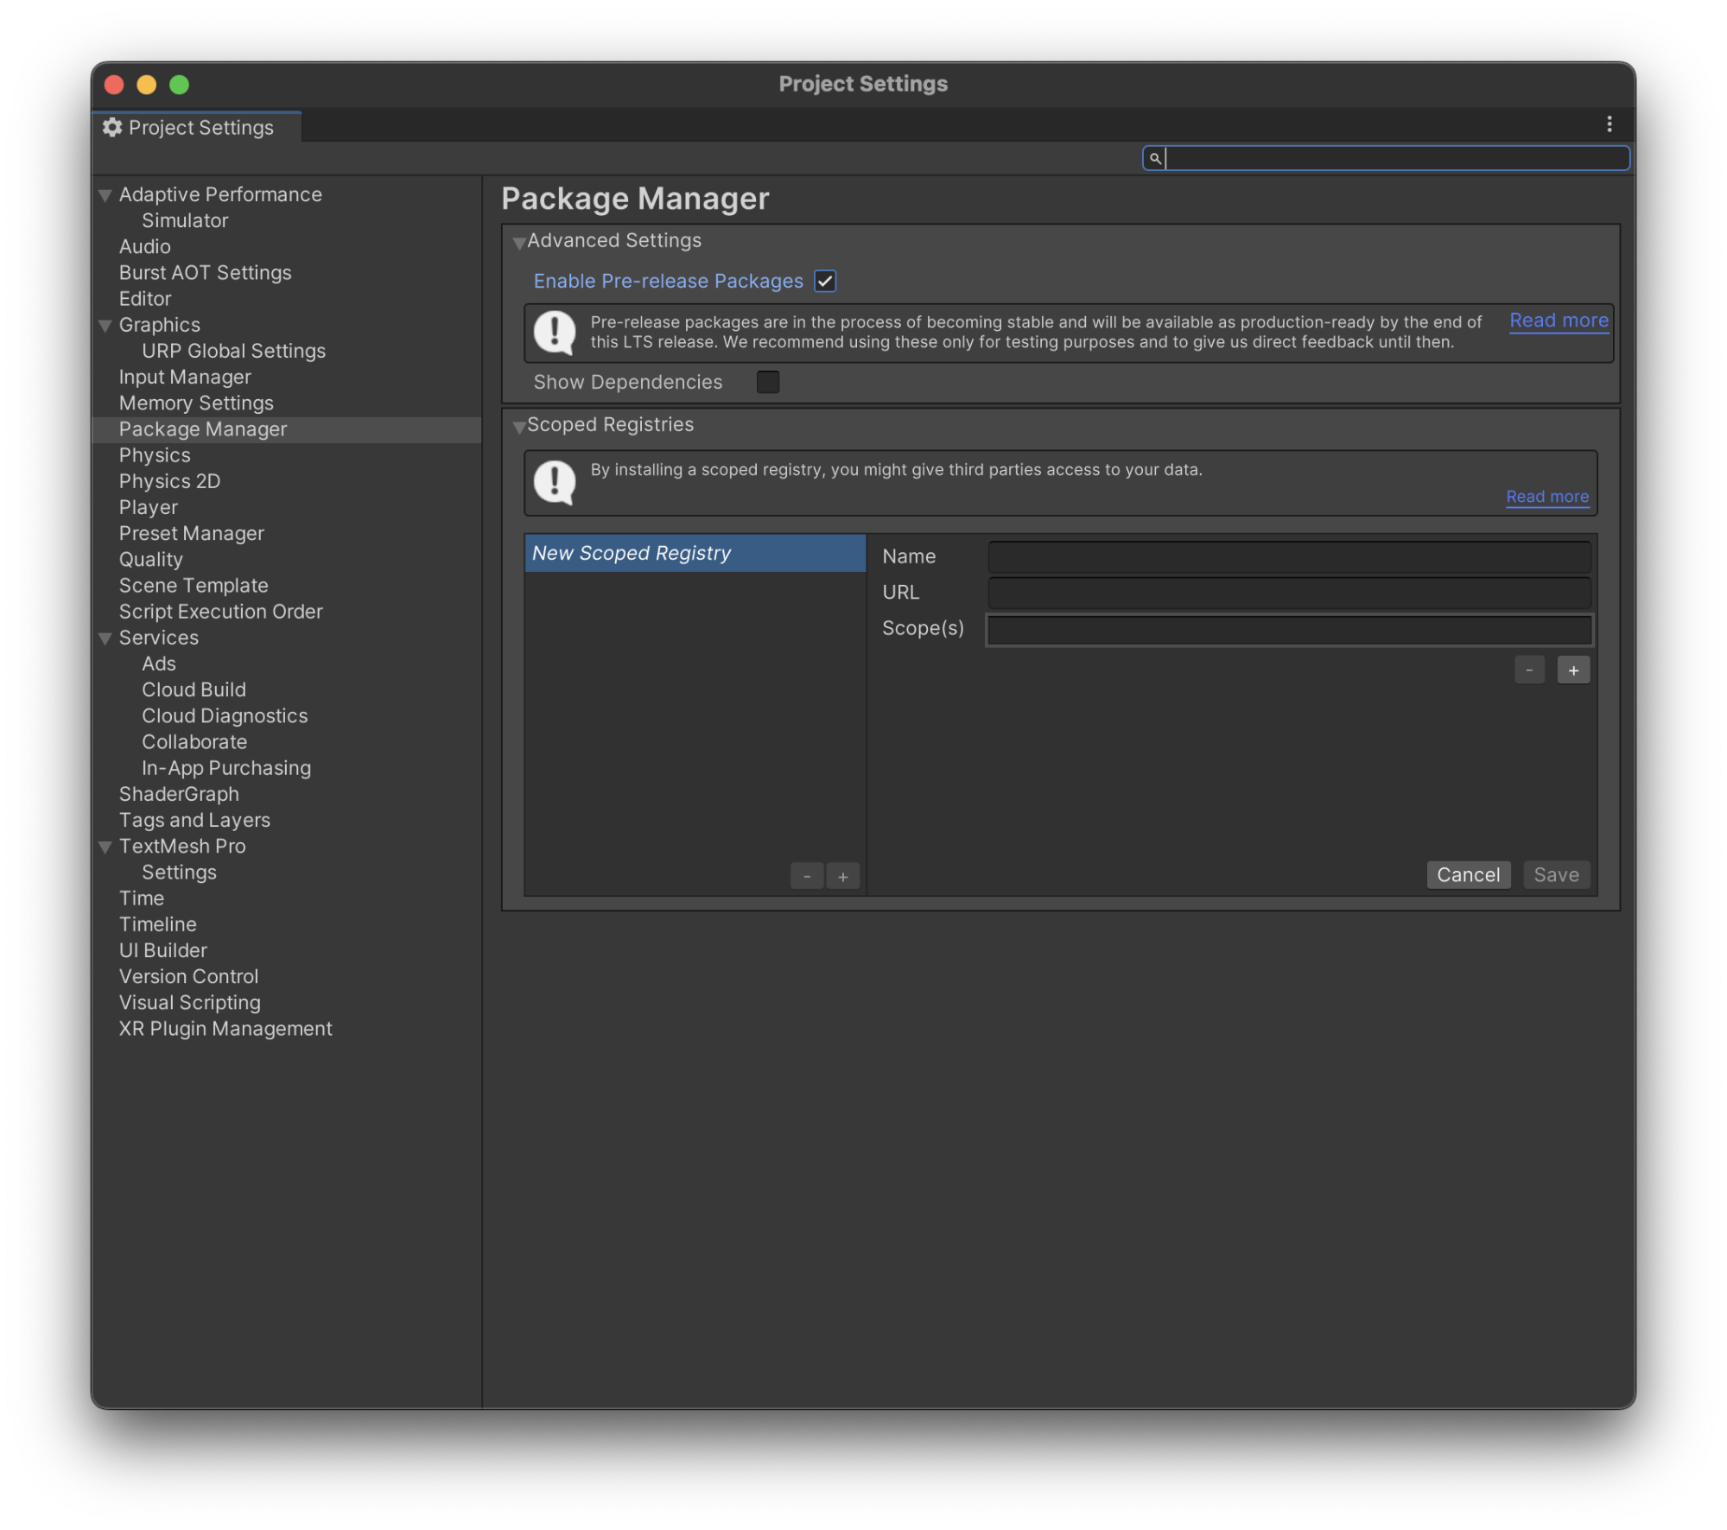Toggle Enable Pre-release Packages checkbox
The width and height of the screenshot is (1727, 1530).
(x=826, y=279)
